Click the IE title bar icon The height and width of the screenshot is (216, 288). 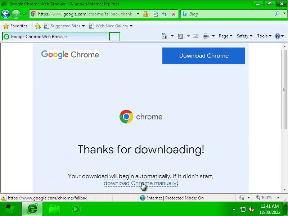4,4
